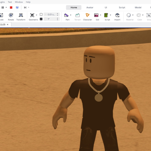This screenshot has width=151, height=151.
Task: Open the Window menu
Action: [x=19, y=2]
